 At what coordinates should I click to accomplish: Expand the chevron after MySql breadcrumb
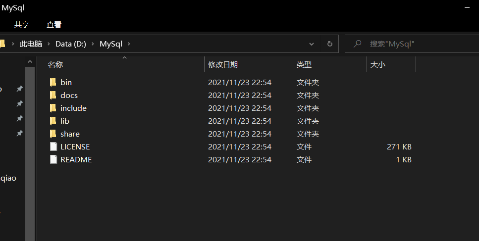coord(129,44)
